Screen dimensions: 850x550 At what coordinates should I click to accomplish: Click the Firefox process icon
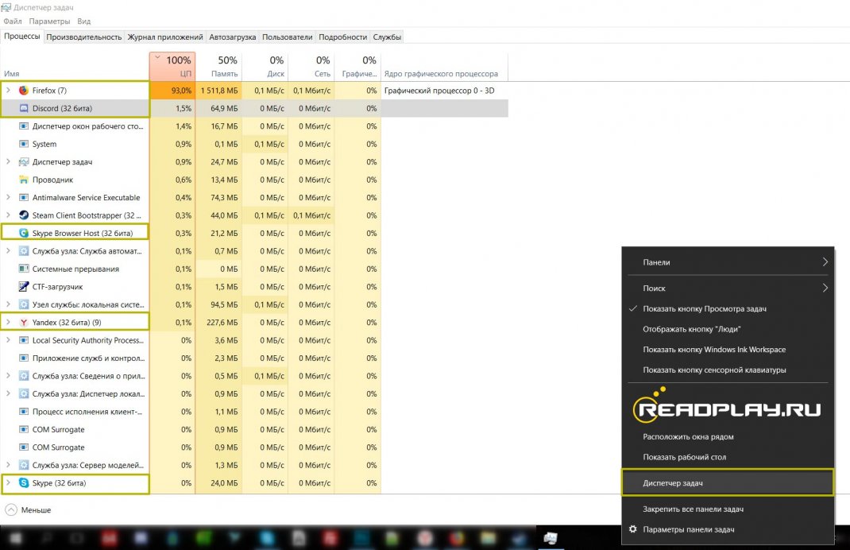(x=23, y=91)
